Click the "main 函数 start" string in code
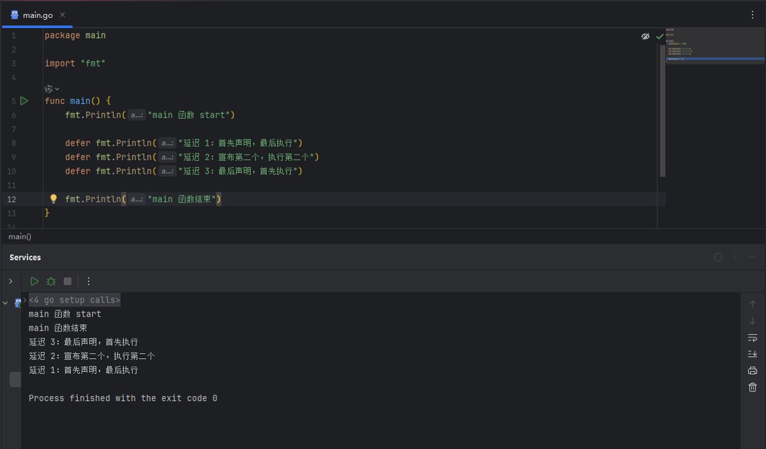Viewport: 766px width, 449px height. coord(189,115)
